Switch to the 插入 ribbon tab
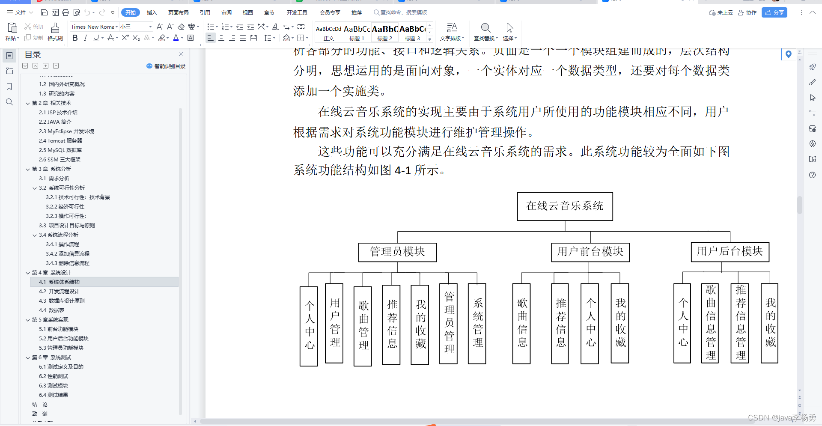The width and height of the screenshot is (822, 426). (x=152, y=12)
